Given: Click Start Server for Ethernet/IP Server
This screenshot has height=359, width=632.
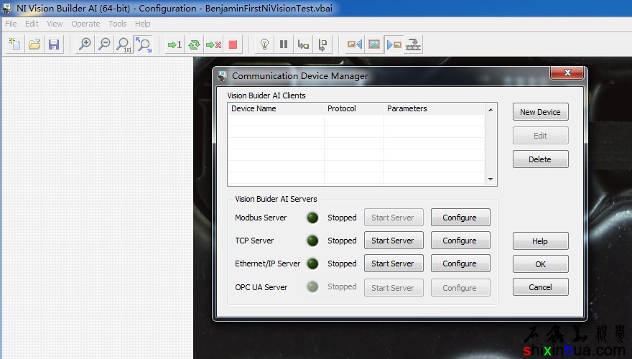Looking at the screenshot, I should [392, 264].
